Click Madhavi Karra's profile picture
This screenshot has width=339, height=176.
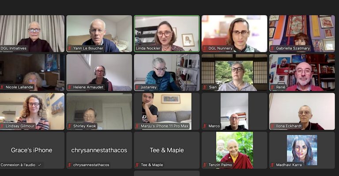(x=302, y=150)
